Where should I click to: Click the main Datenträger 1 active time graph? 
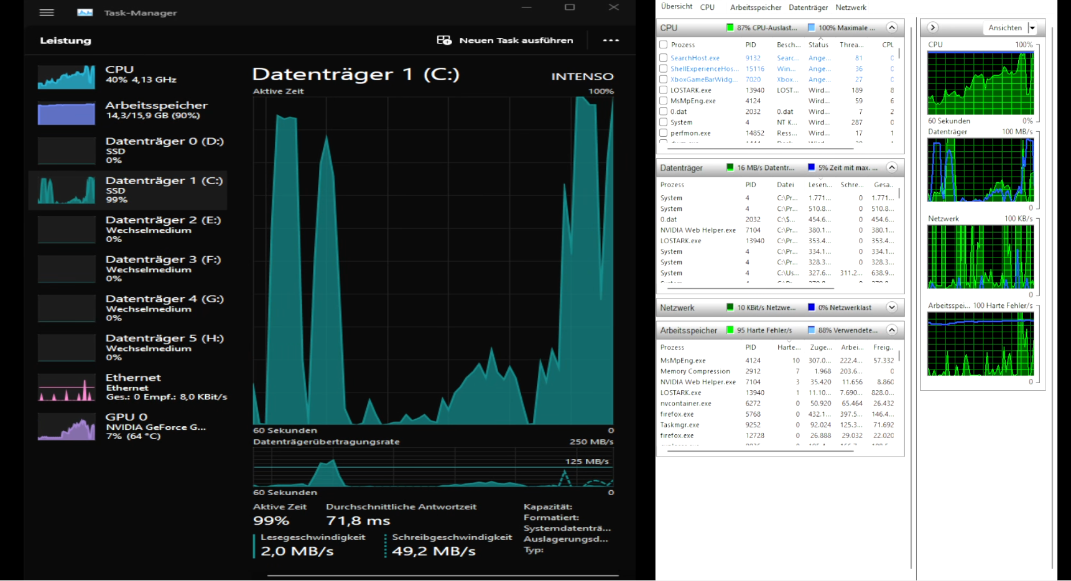[x=433, y=260]
